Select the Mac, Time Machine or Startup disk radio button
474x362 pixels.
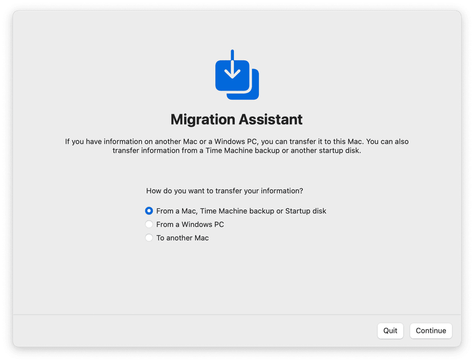[x=149, y=211]
